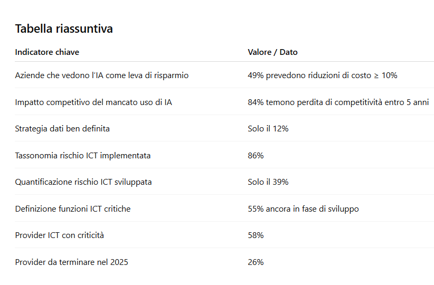
Task: Select the 'Solo il 39%' value
Action: pos(268,182)
